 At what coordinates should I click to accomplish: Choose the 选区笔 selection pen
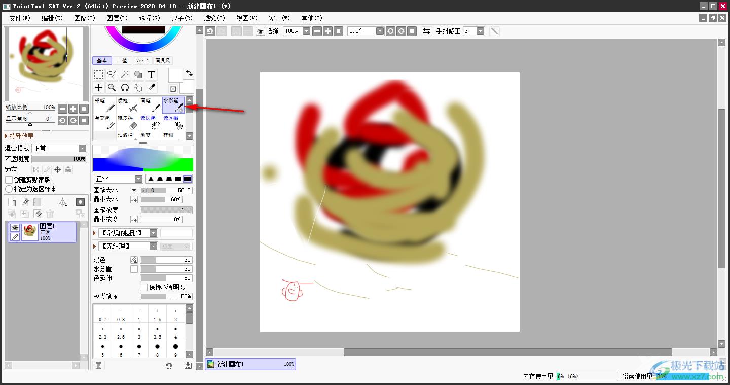151,122
